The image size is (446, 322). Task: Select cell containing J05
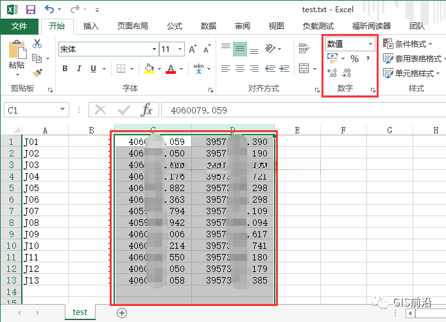tap(45, 188)
